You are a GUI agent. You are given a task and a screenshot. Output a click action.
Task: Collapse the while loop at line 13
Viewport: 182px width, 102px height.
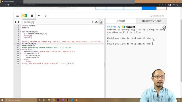coord(20,50)
